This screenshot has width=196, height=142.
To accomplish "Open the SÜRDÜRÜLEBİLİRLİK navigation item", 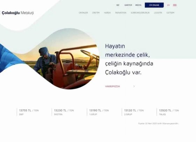I will (x=140, y=13).
